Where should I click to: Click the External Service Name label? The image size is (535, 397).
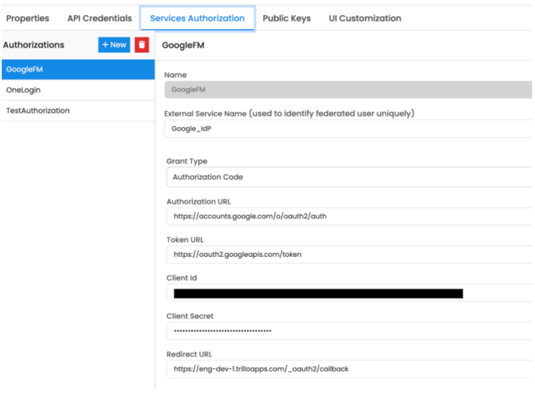pyautogui.click(x=289, y=113)
